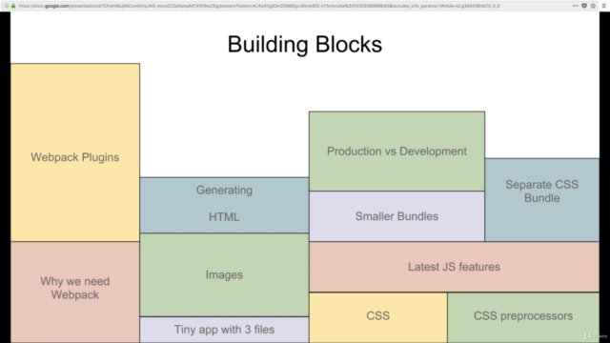This screenshot has width=610, height=343.
Task: Bookmark this page with the star icon
Action: (593, 6)
